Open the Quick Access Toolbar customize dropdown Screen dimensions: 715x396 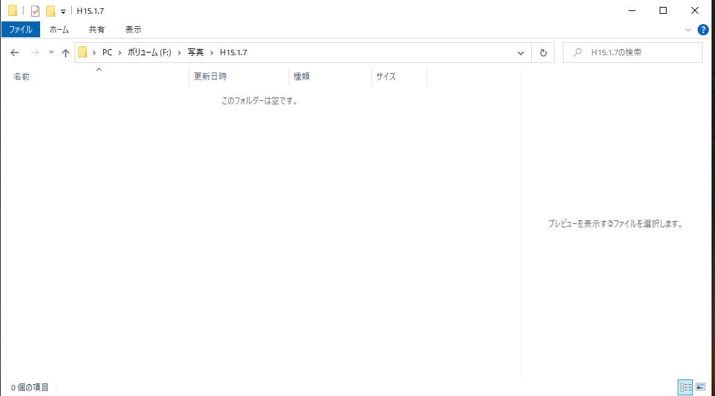[63, 11]
